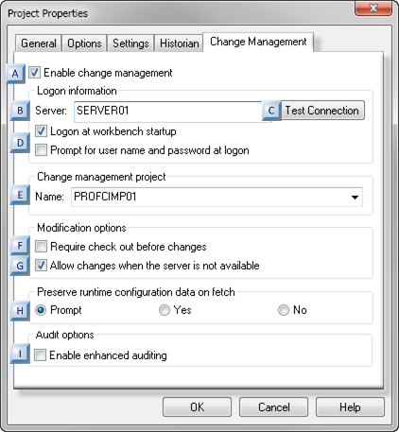Enable enhanced auditing checkbox
The height and width of the screenshot is (432, 399).
(40, 355)
